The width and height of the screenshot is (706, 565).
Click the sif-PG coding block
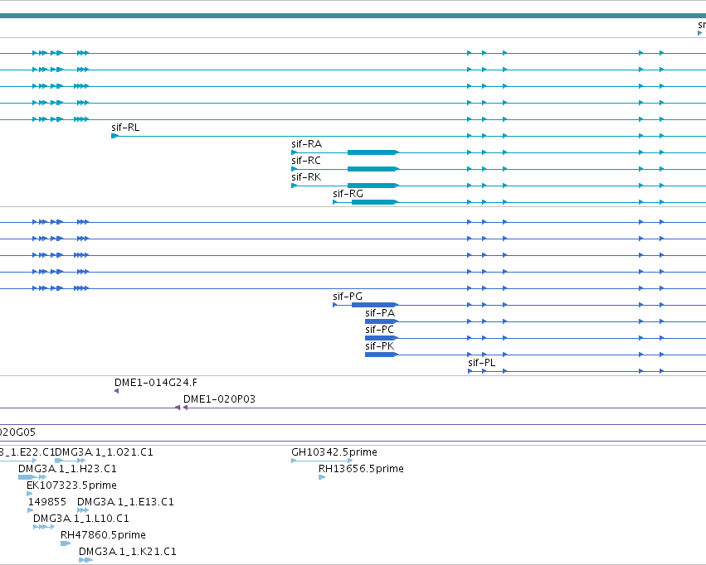(373, 305)
